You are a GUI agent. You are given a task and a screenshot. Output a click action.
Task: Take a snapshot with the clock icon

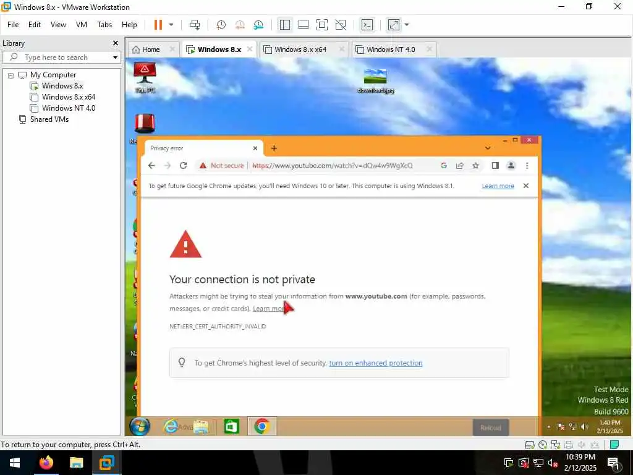click(x=221, y=25)
